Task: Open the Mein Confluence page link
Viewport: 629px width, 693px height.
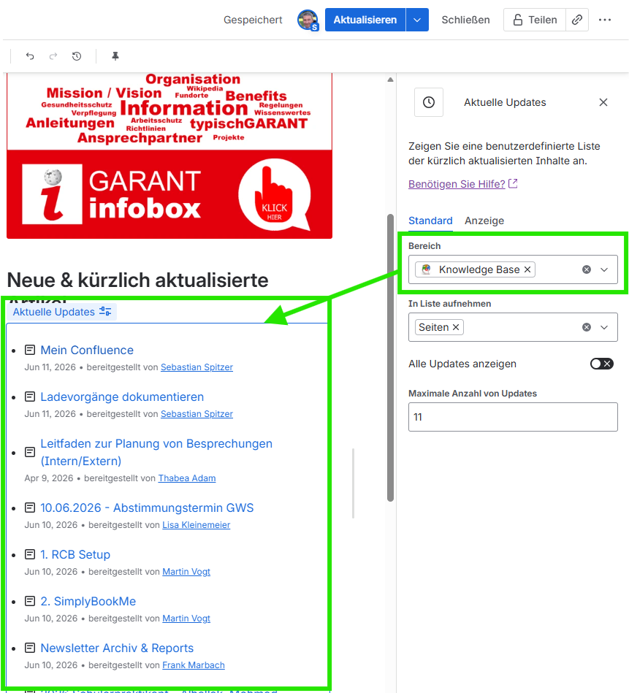Action: tap(87, 350)
